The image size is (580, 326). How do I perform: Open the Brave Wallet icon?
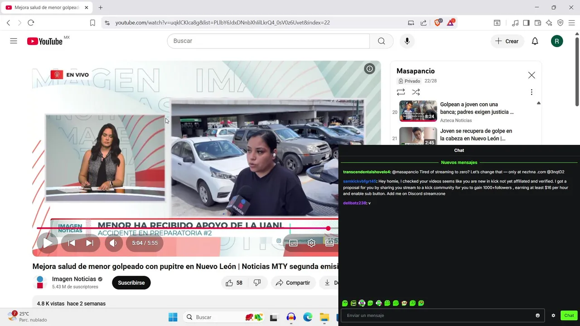(538, 23)
